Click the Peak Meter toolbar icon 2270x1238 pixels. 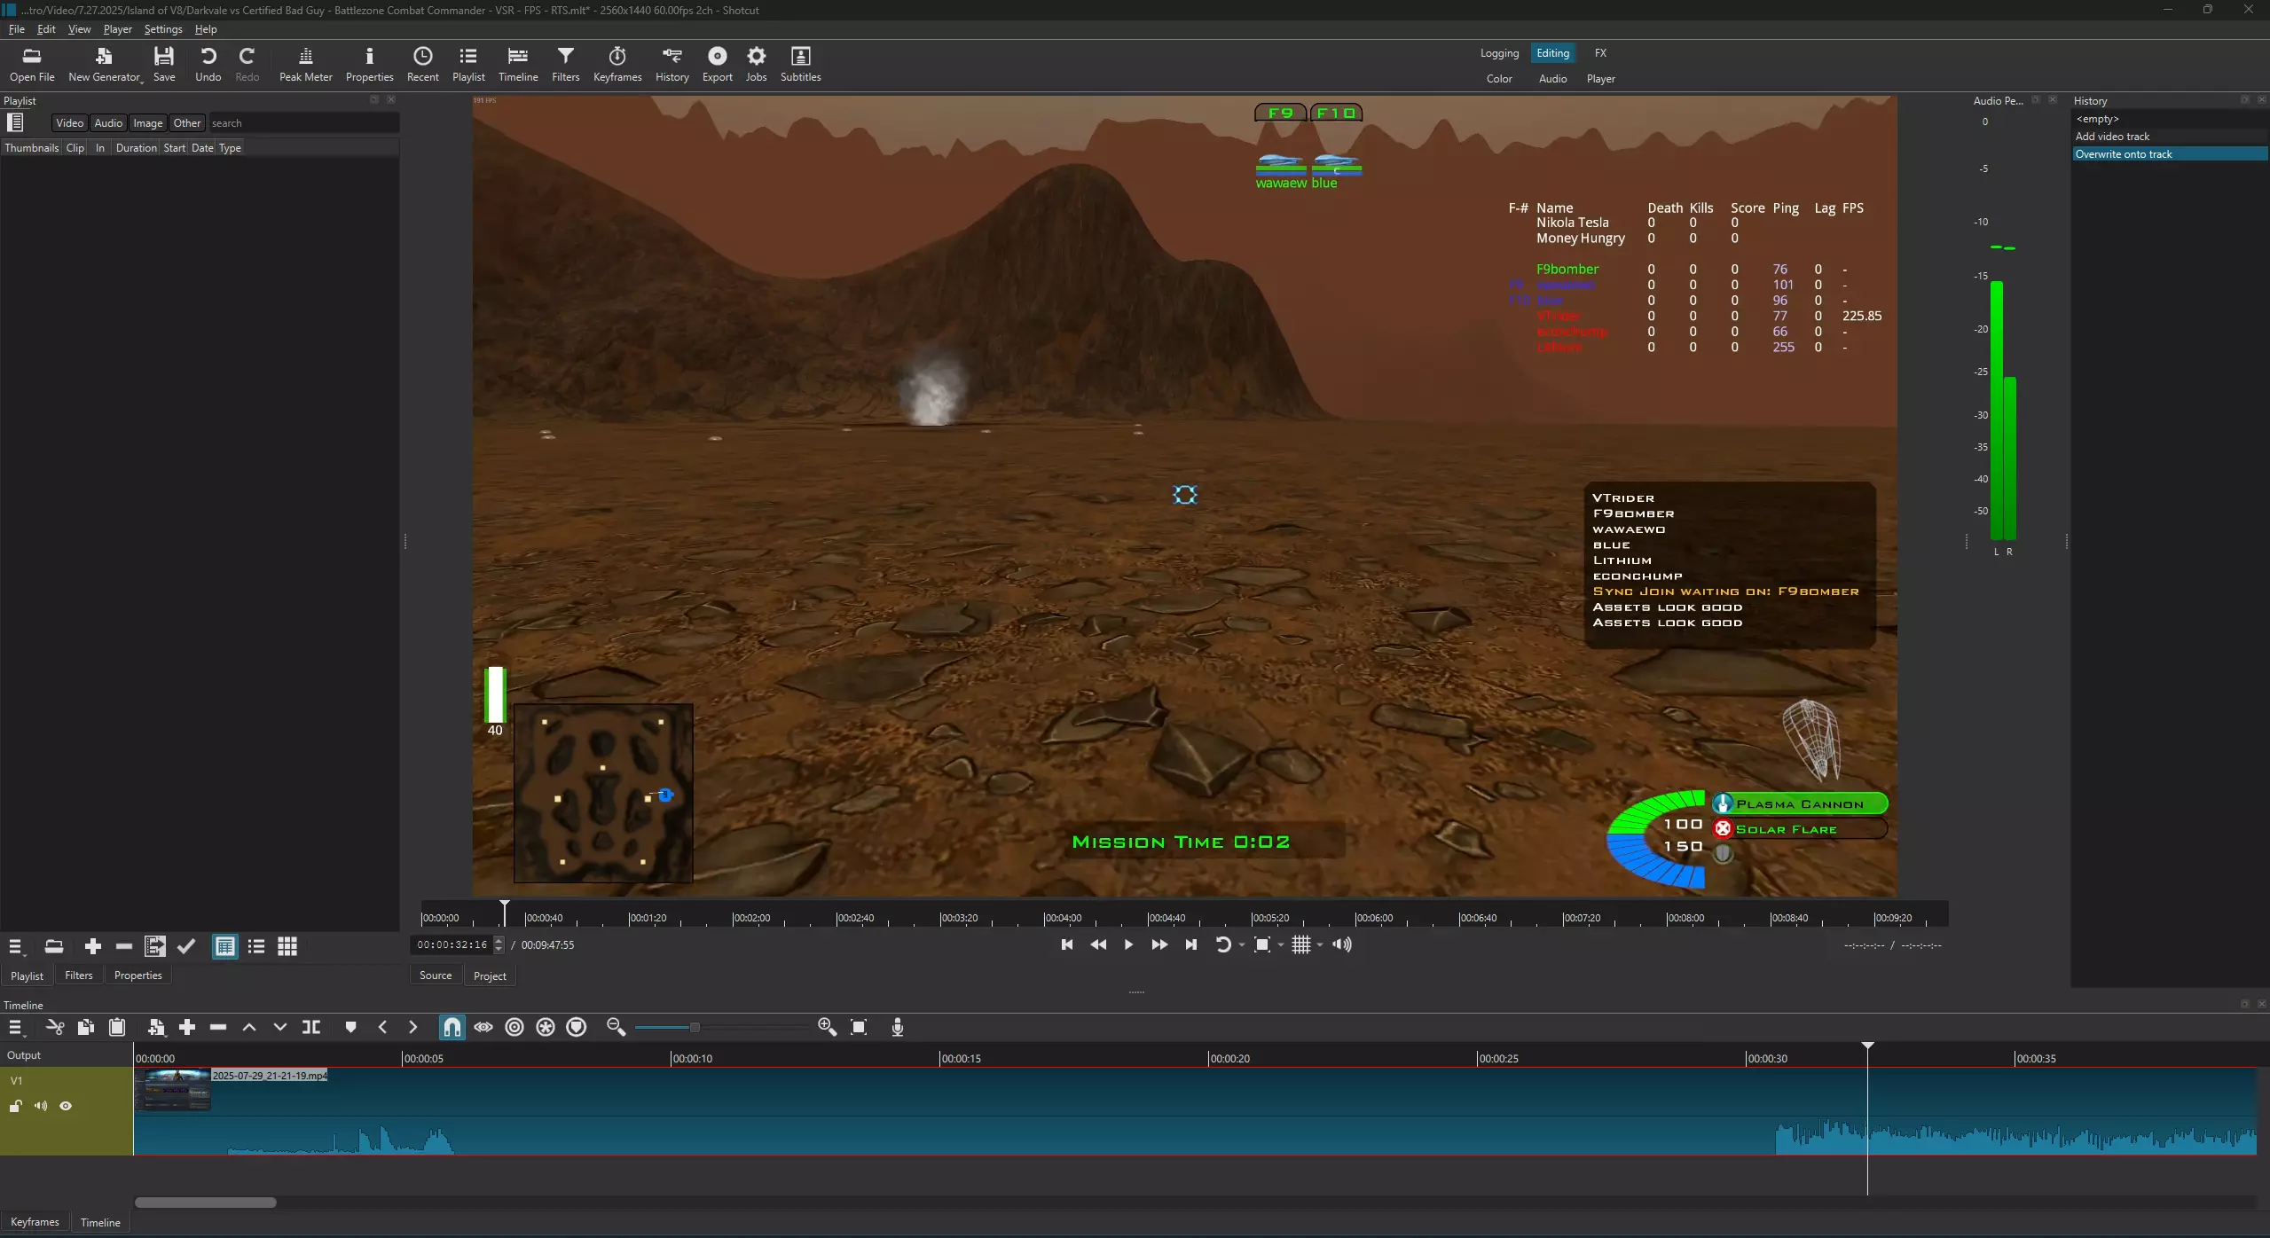305,64
